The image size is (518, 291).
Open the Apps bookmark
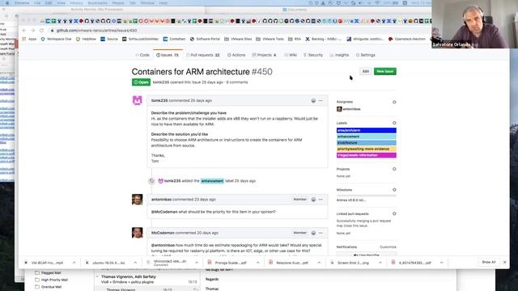point(29,39)
